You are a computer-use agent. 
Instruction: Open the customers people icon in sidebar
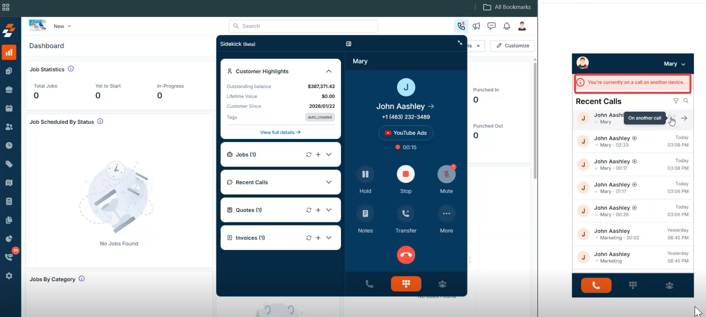tap(9, 127)
